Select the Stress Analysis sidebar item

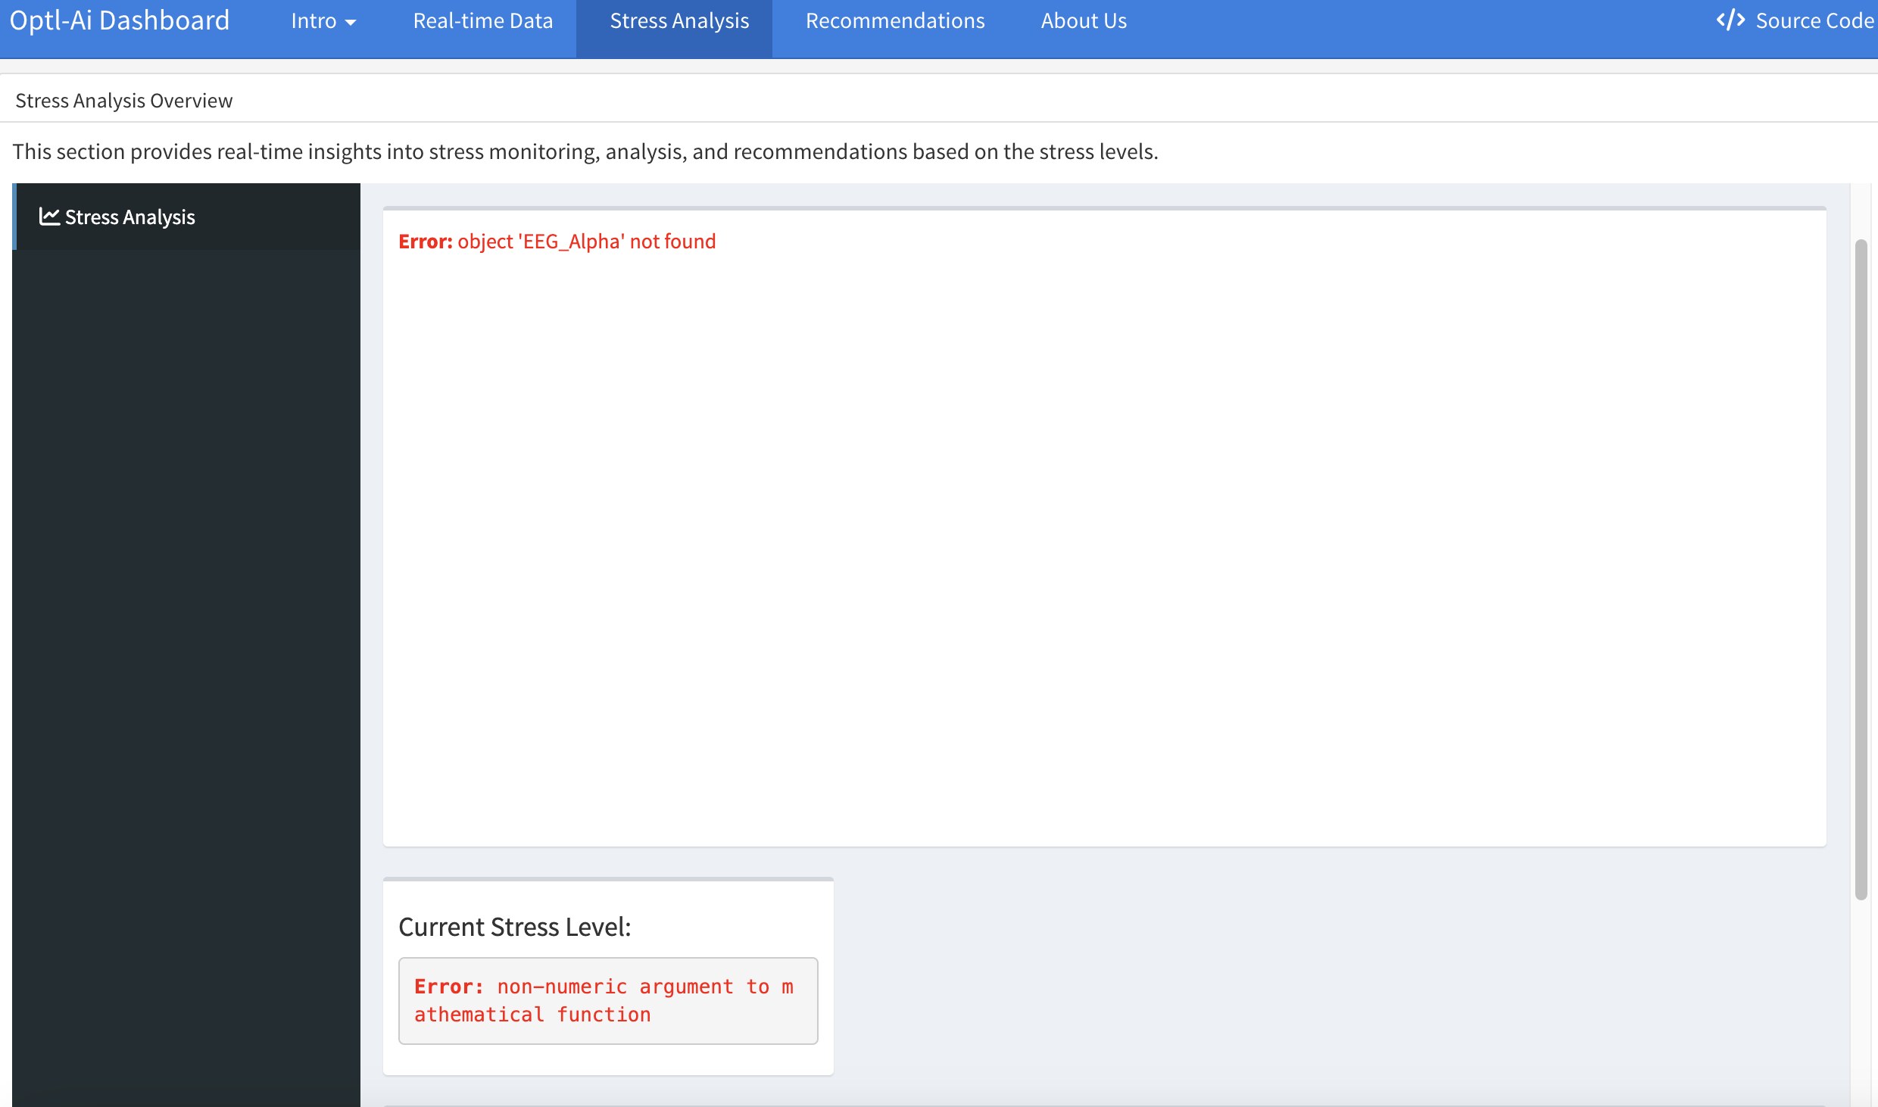click(129, 217)
